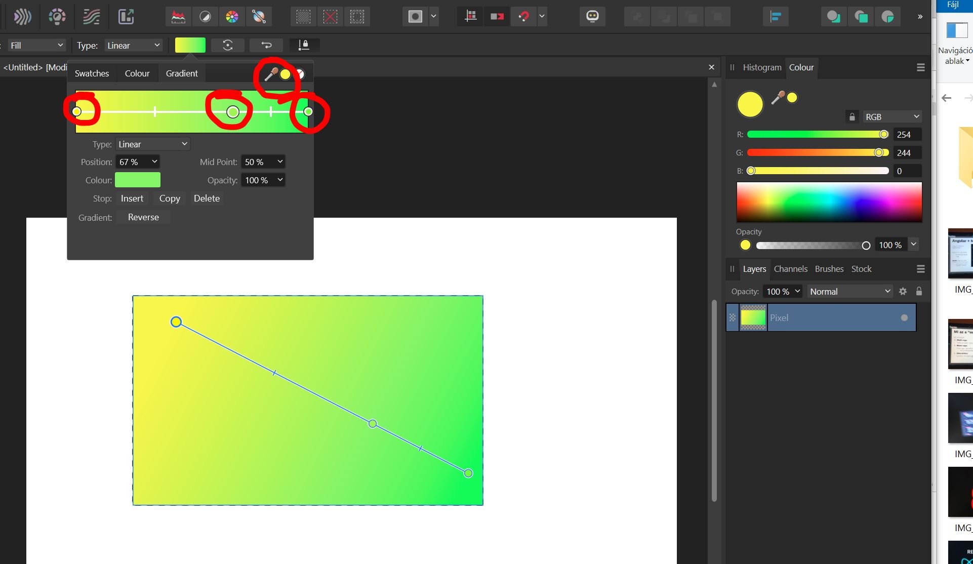Viewport: 973px width, 564px height.
Task: Apply Auto Contrast from toolbar
Action: point(205,17)
